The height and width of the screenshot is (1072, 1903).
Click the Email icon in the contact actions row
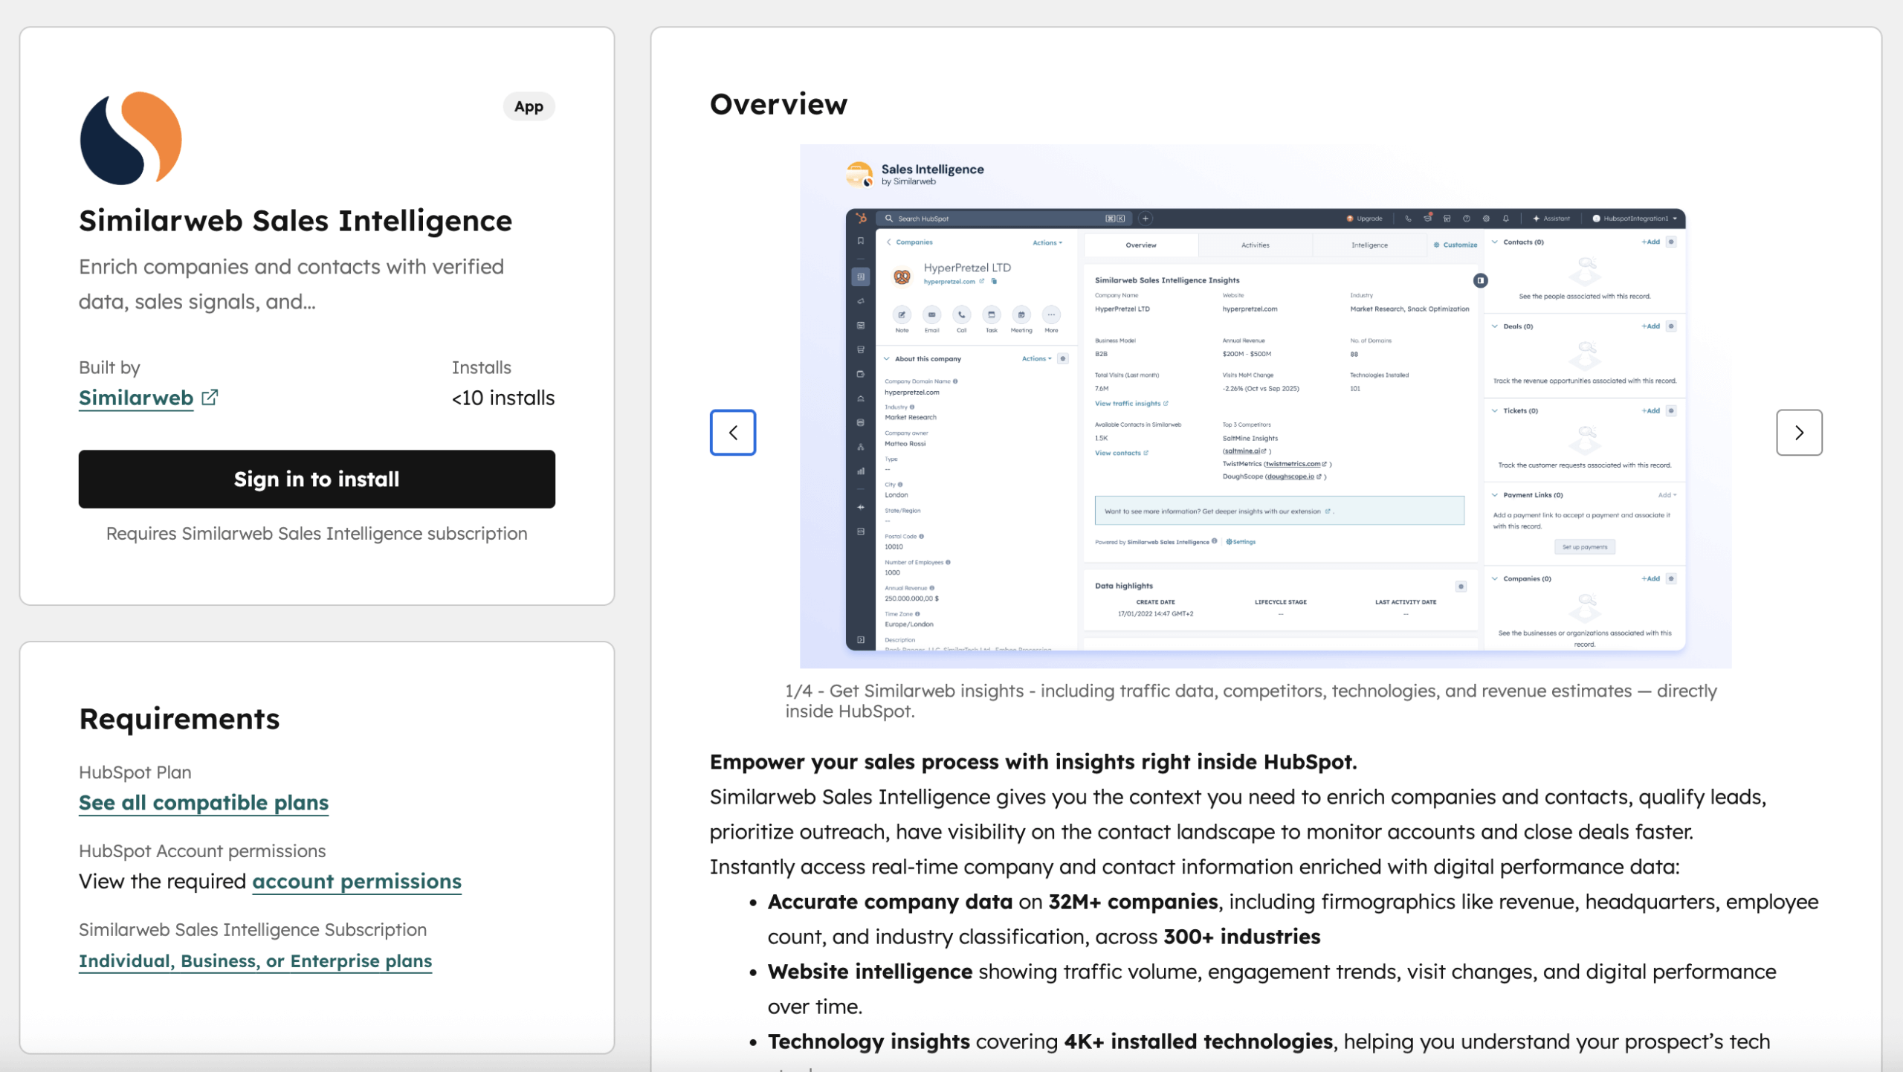(931, 314)
